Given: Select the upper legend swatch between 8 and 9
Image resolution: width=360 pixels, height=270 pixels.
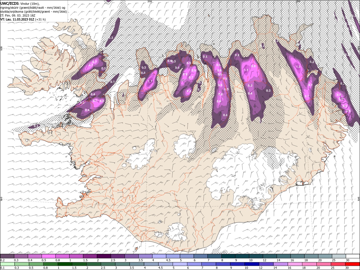Looking at the screenshot, I should [228, 256].
